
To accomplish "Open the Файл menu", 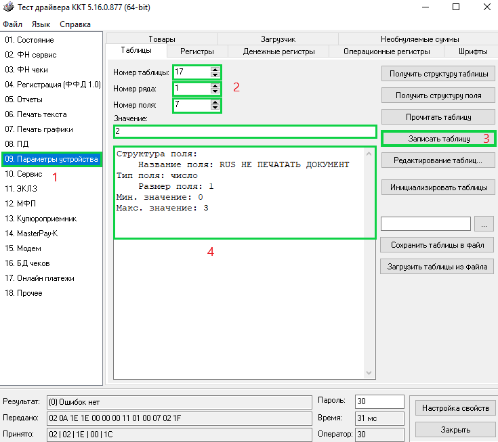I will [x=12, y=24].
